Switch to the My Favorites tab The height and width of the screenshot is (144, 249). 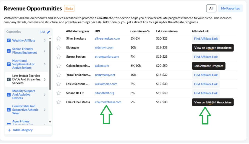[x=230, y=8]
